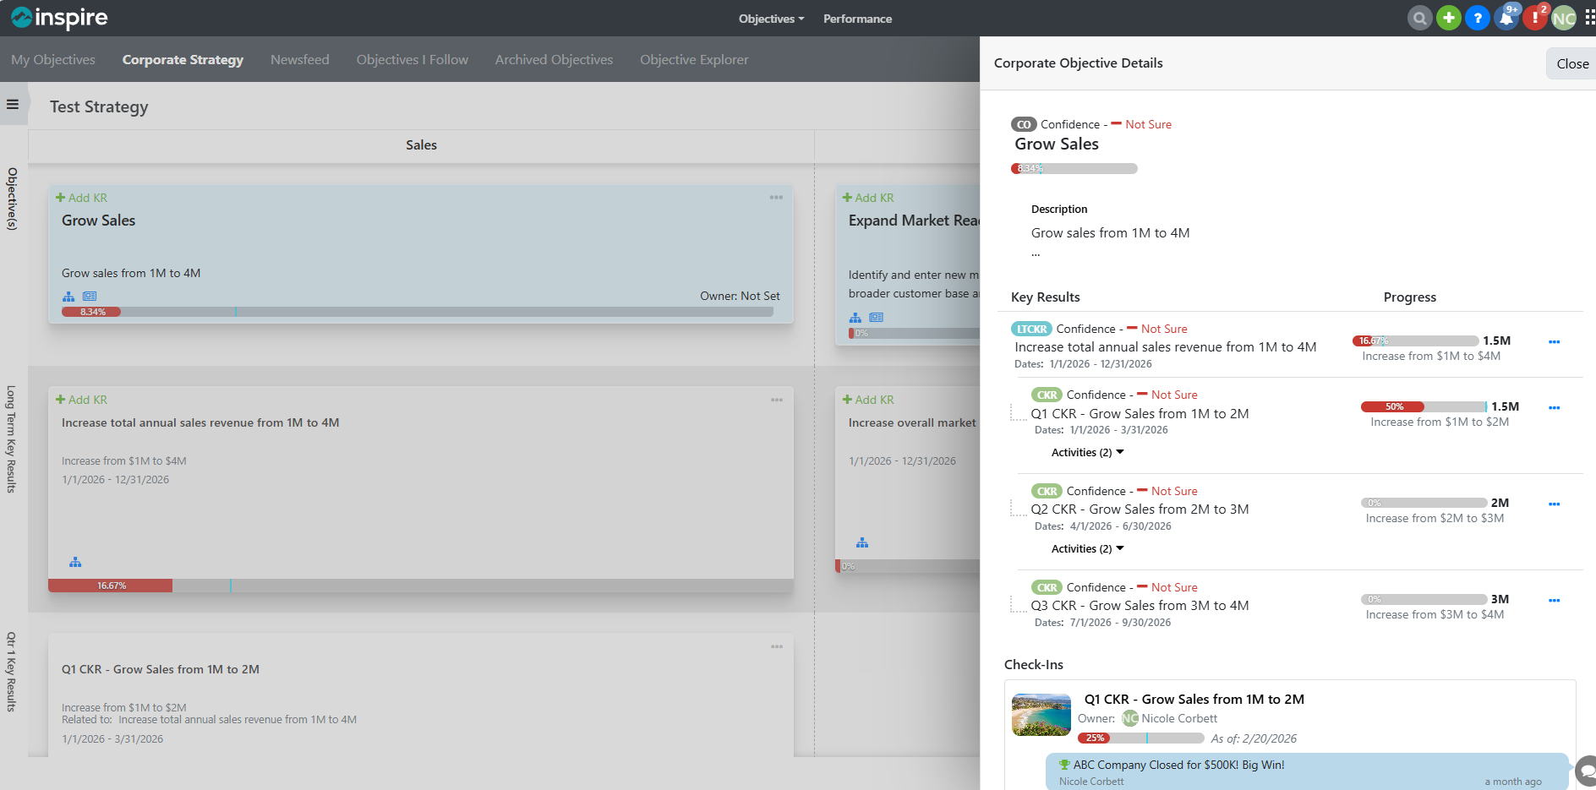Expand Activities (2) under Q2 CKR

click(x=1087, y=549)
